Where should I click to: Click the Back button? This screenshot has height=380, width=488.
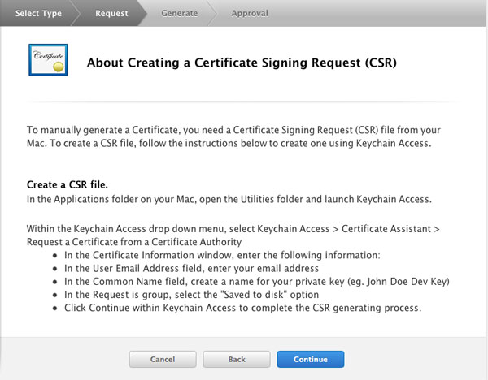pos(236,359)
